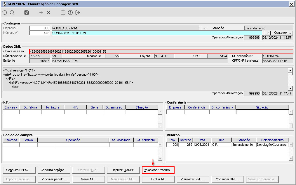Click Situação header in N.F. grid
The image size is (296, 185).
(x=142, y=107)
